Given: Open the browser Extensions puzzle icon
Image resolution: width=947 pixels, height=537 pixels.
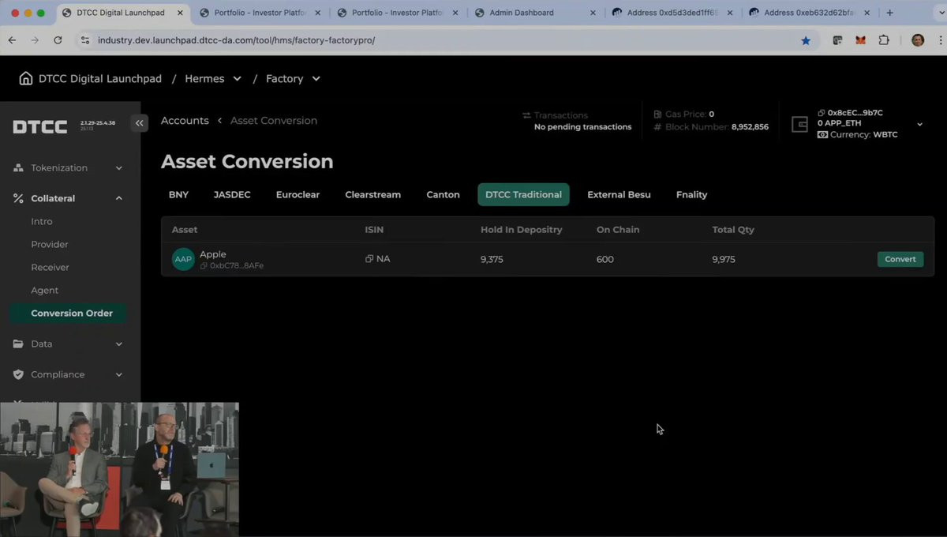Looking at the screenshot, I should [883, 40].
